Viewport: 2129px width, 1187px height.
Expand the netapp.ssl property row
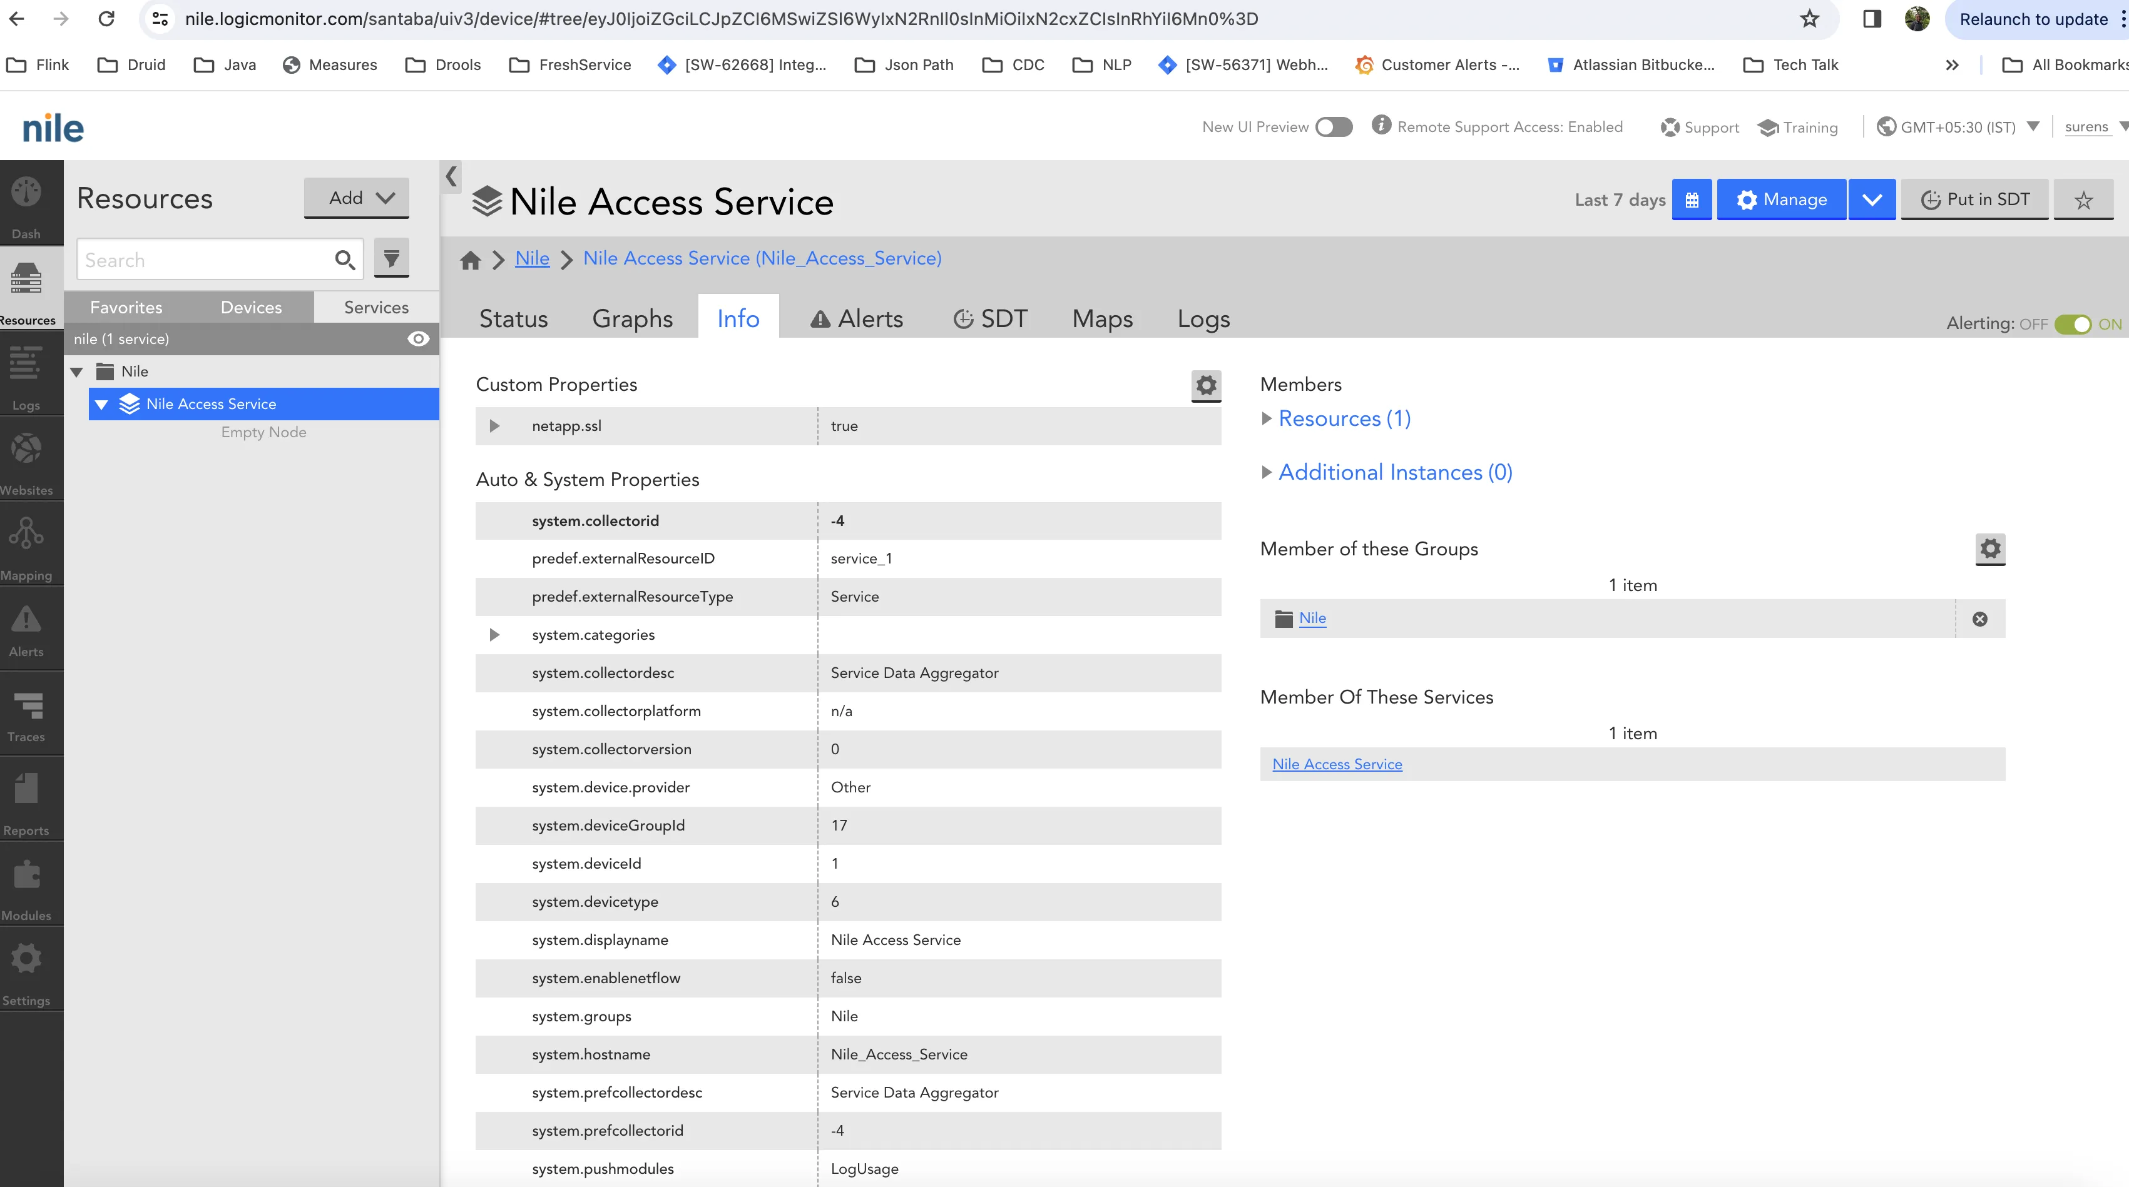coord(494,427)
